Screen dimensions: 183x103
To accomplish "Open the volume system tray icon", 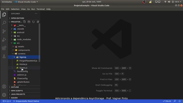I will coord(169,2).
